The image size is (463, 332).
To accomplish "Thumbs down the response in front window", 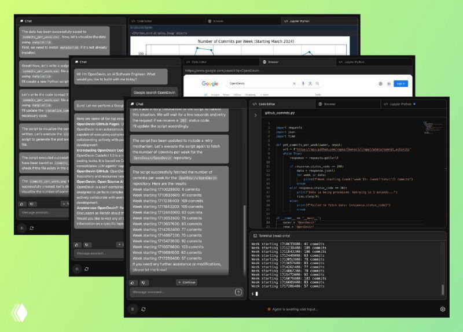I will (144, 282).
